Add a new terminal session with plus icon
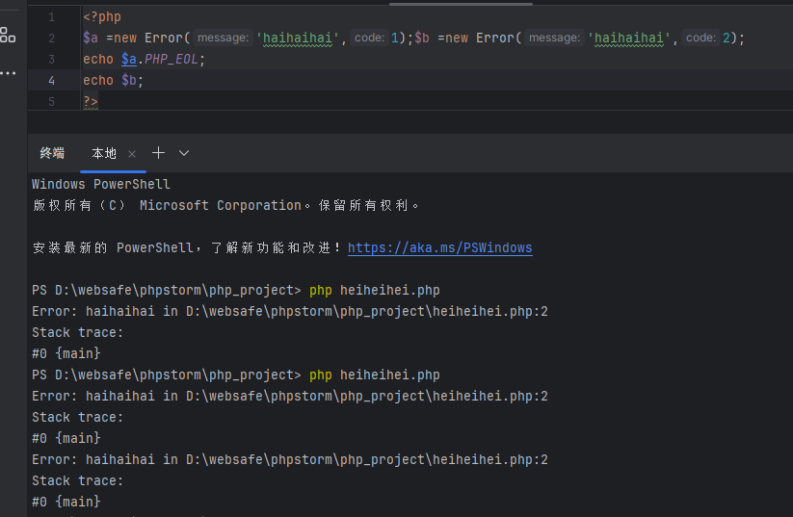The width and height of the screenshot is (793, 517). [x=159, y=153]
